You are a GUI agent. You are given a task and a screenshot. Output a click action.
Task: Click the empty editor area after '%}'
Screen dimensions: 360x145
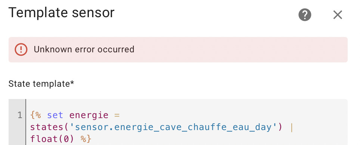[218, 139]
